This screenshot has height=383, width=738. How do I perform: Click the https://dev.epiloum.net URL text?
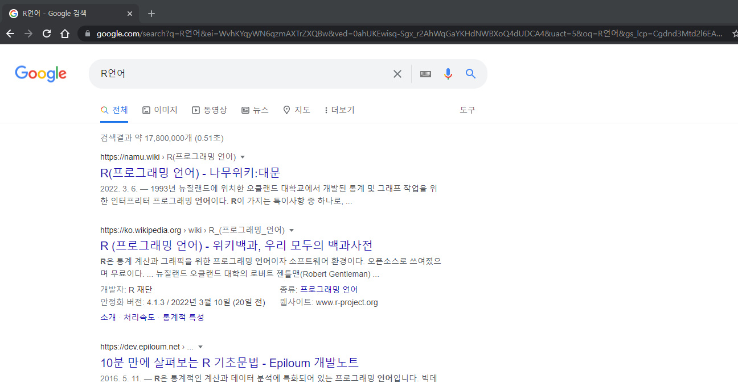[140, 347]
